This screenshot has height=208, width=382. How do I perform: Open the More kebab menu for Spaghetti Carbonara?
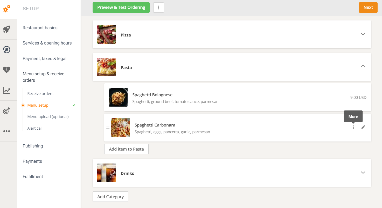tap(353, 127)
